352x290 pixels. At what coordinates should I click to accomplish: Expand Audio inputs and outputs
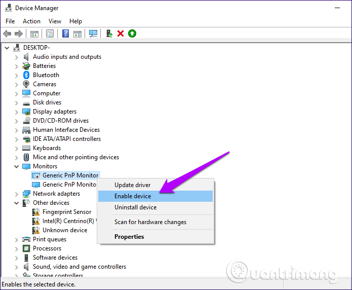pos(16,57)
